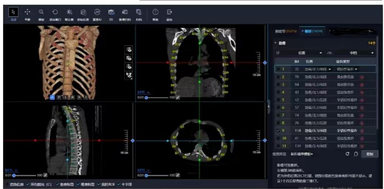The width and height of the screenshot is (384, 189).
Task: Switch to the fracture (14/14) tab
Action: pyautogui.click(x=312, y=31)
